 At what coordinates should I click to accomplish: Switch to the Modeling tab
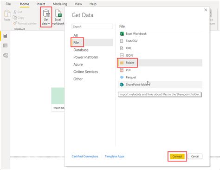click(x=60, y=4)
